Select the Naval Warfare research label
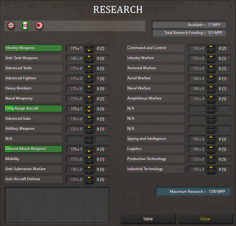236x226 pixels. coord(155,88)
